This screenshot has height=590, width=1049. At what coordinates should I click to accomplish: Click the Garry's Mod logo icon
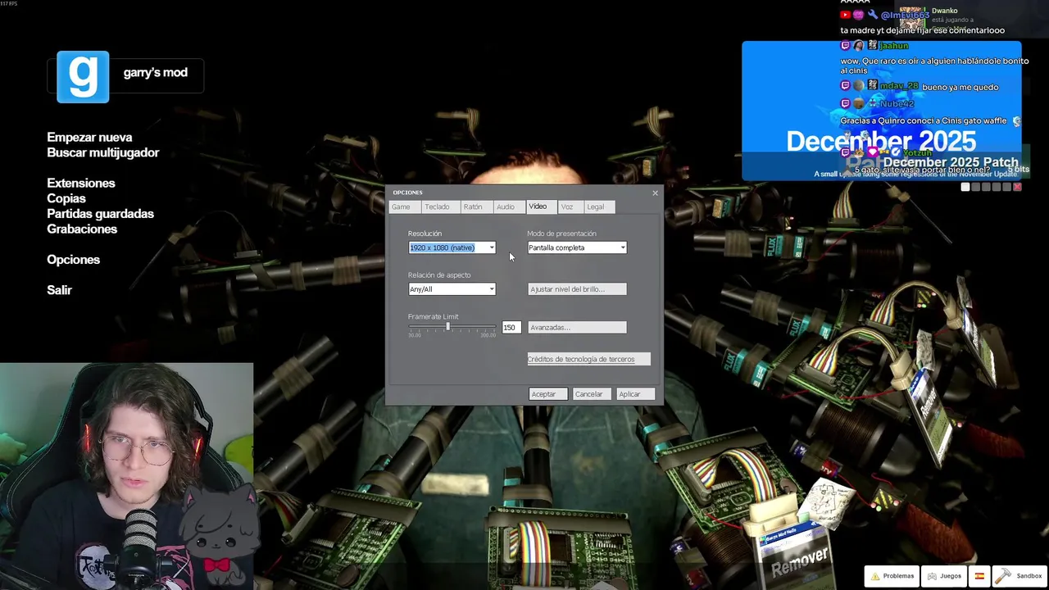point(83,77)
